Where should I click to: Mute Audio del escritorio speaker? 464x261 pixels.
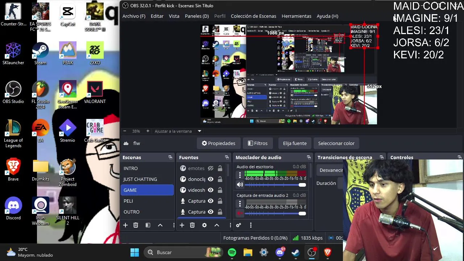pos(240,185)
